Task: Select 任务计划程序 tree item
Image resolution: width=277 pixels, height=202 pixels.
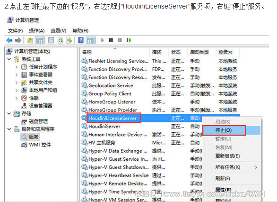Action: [39, 67]
